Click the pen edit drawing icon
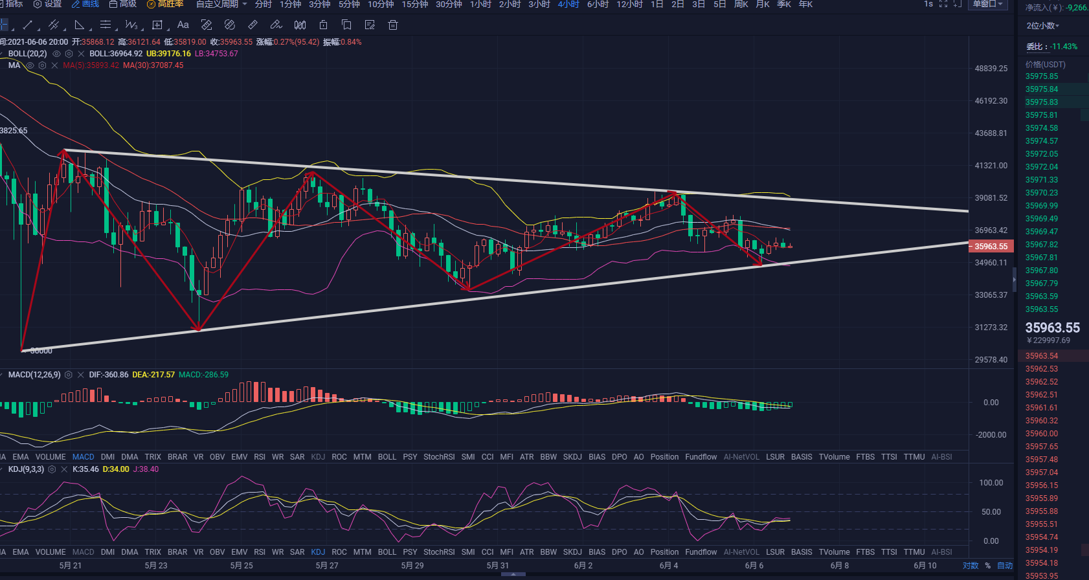This screenshot has height=580, width=1089. point(276,25)
